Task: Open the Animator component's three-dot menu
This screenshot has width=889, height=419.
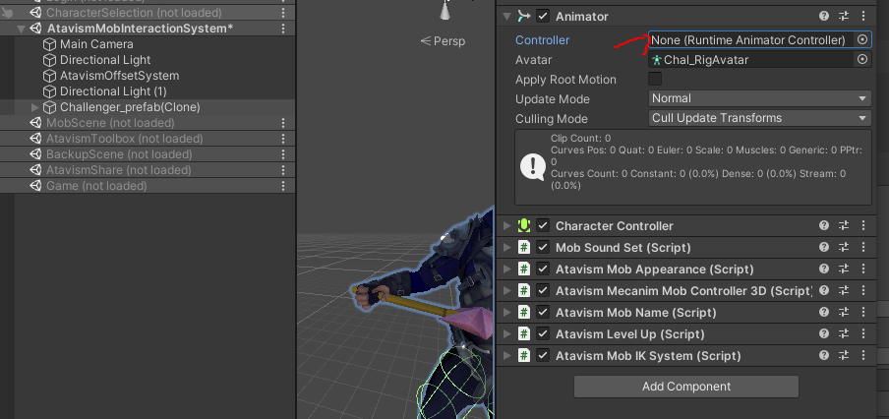Action: 863,17
